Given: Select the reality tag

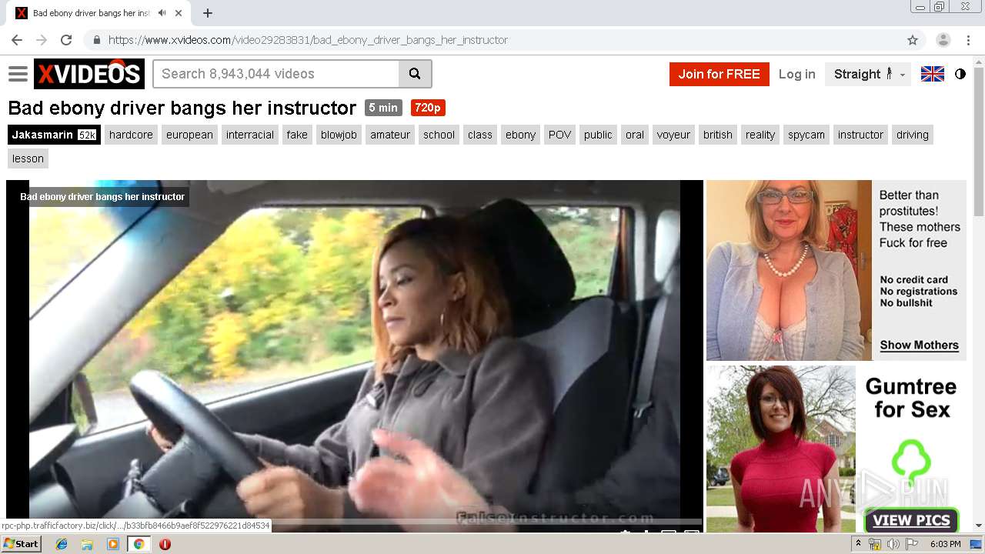Looking at the screenshot, I should [x=760, y=135].
